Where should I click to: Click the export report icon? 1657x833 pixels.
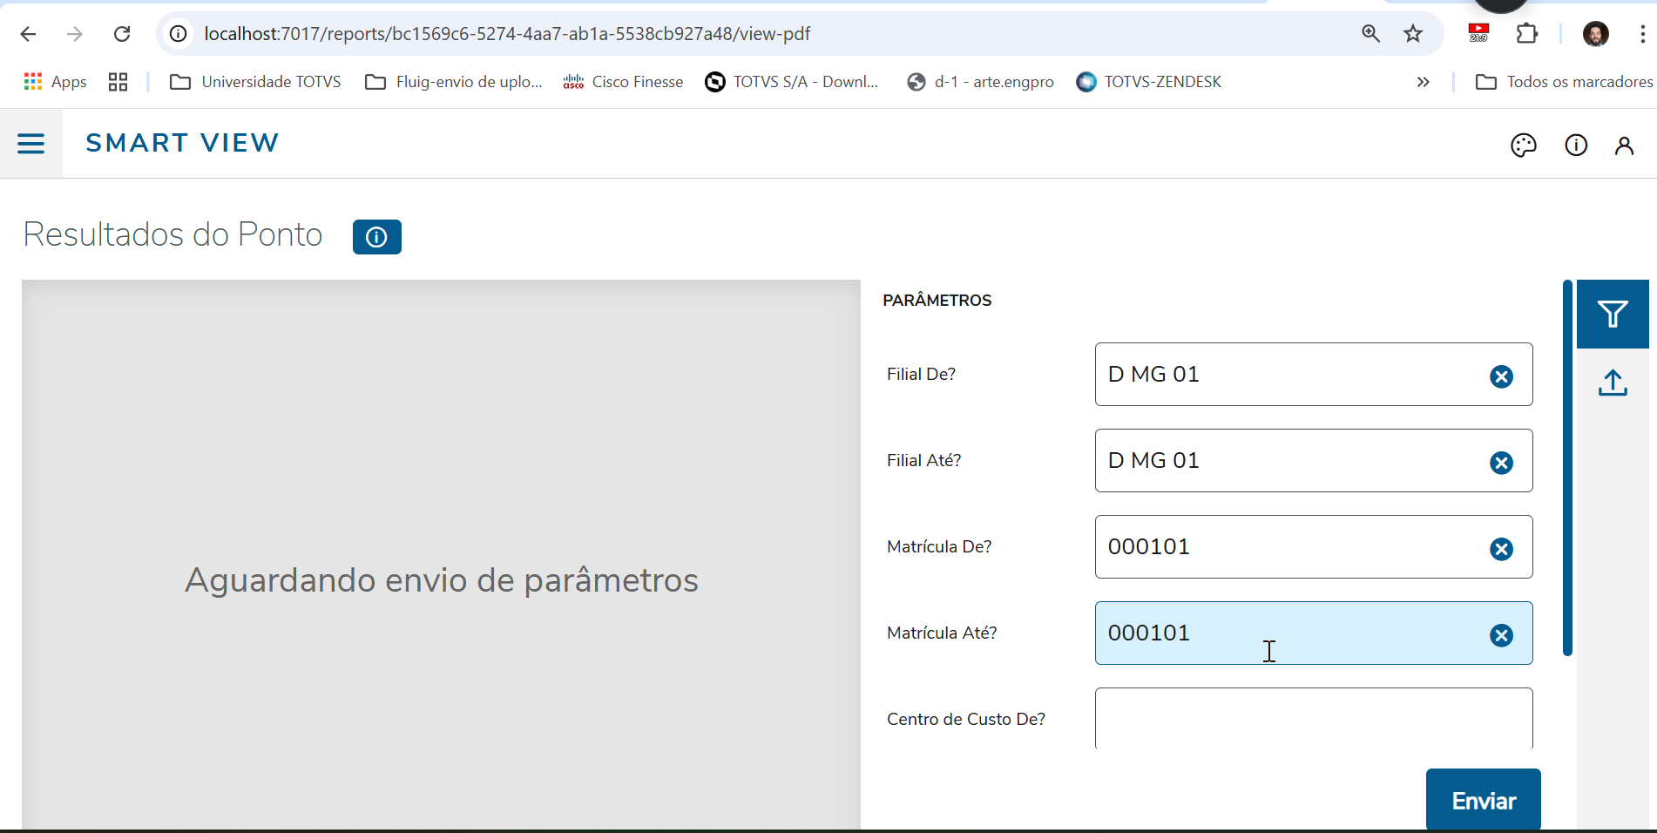click(1613, 383)
